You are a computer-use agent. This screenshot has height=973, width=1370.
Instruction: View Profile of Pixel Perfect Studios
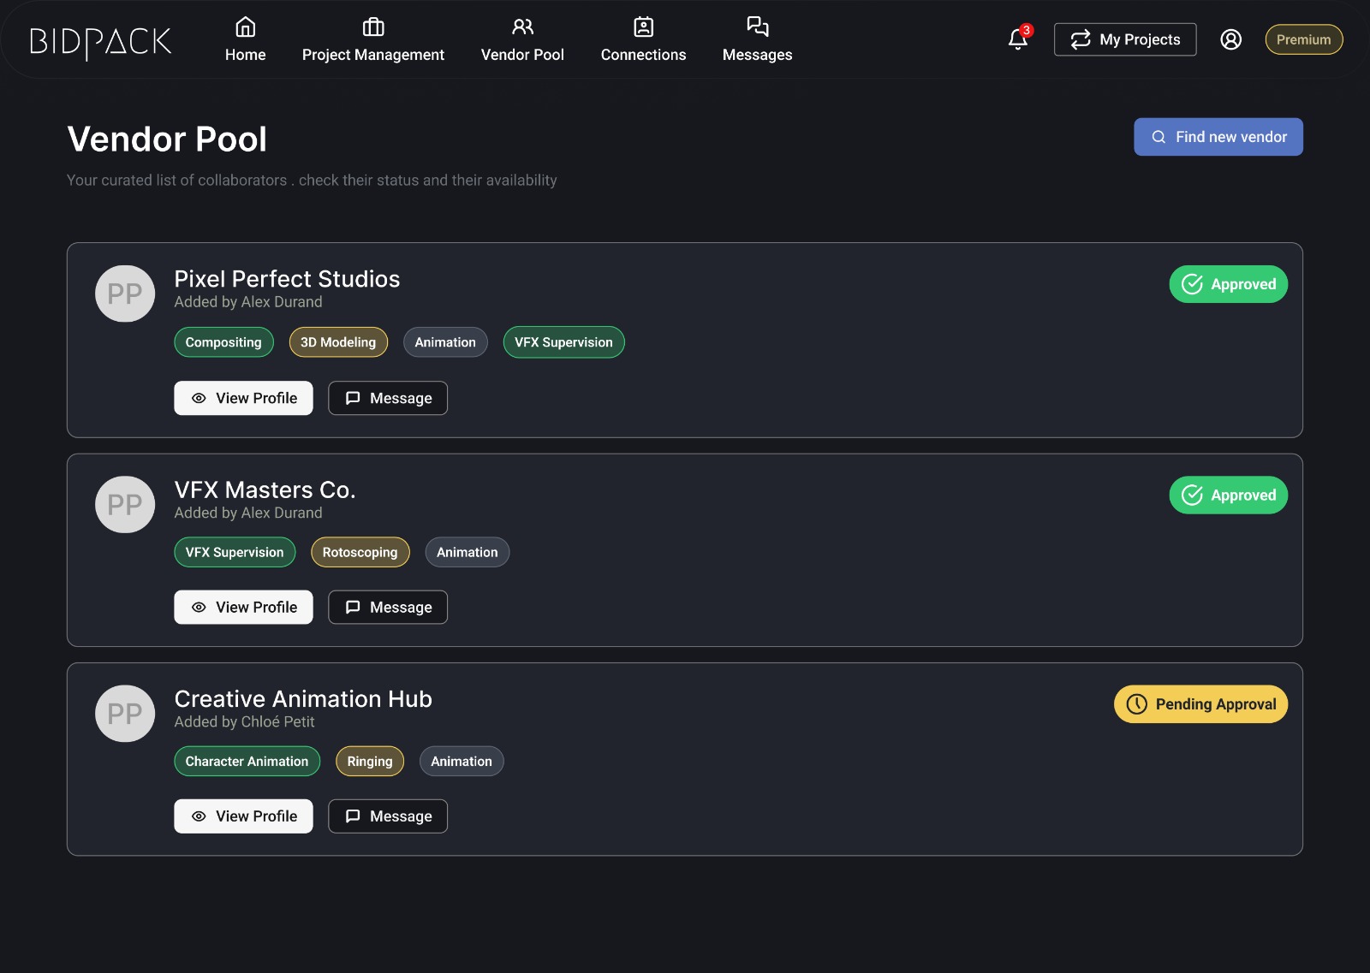[243, 398]
